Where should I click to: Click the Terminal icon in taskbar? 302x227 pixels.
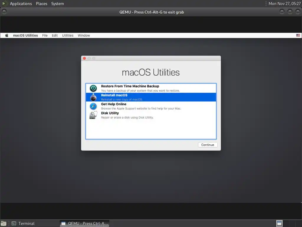[x=14, y=223]
